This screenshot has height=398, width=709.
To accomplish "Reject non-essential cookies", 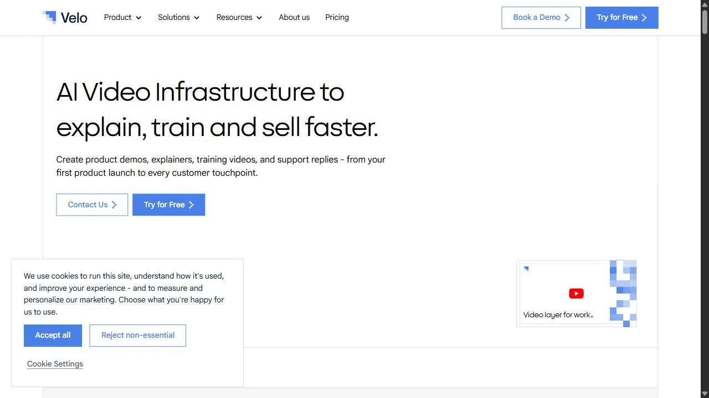I will tap(137, 336).
